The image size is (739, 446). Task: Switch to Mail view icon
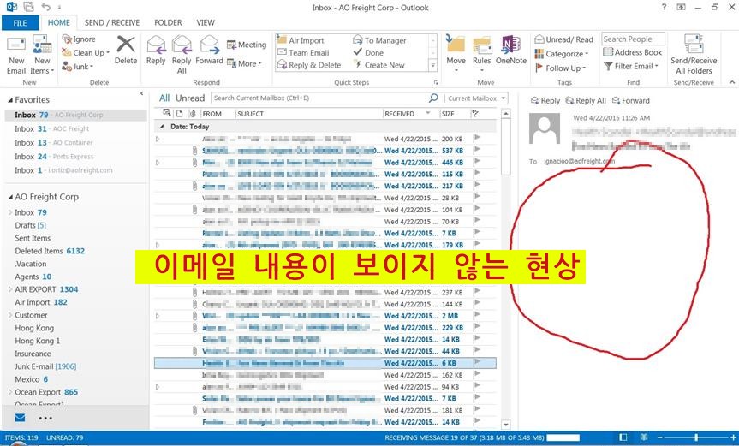tap(20, 418)
